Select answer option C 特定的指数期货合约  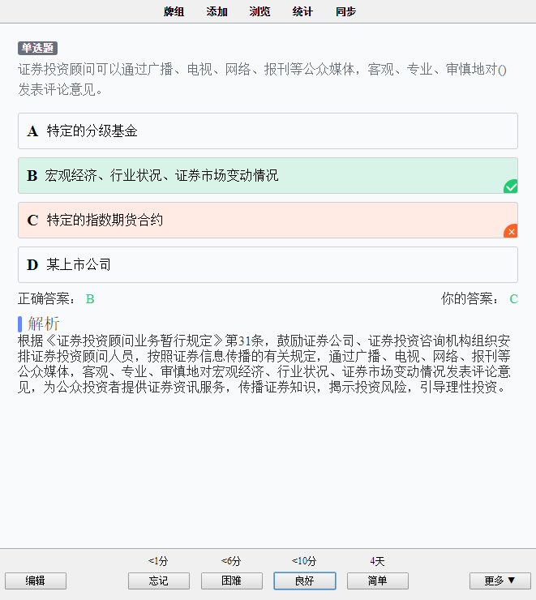tap(268, 220)
